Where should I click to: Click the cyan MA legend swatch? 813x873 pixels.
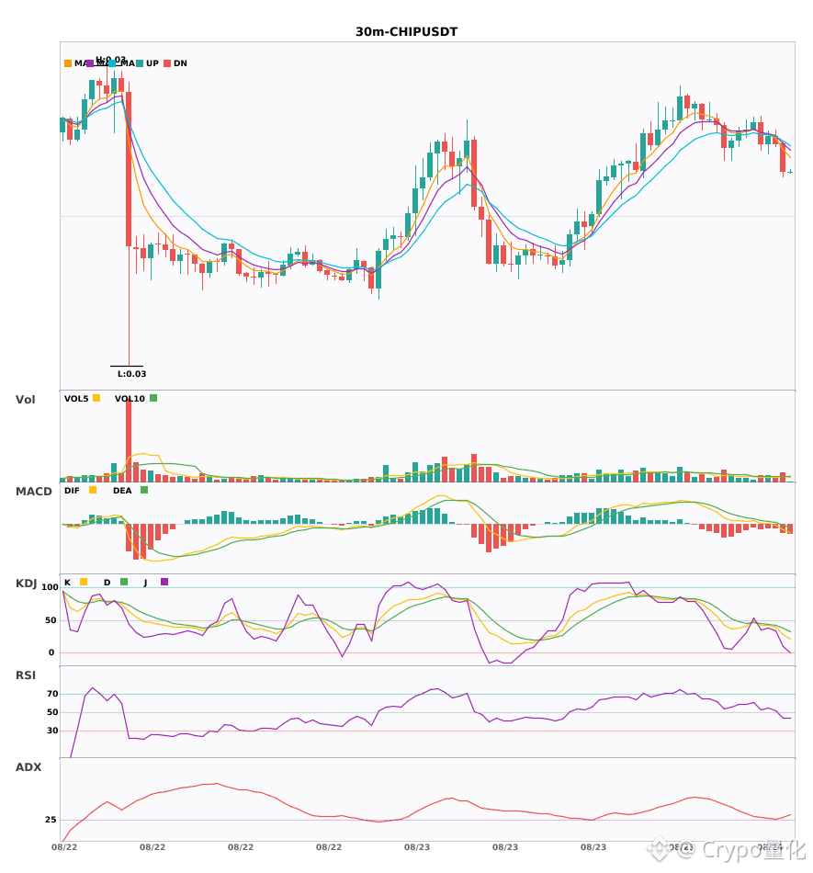112,63
